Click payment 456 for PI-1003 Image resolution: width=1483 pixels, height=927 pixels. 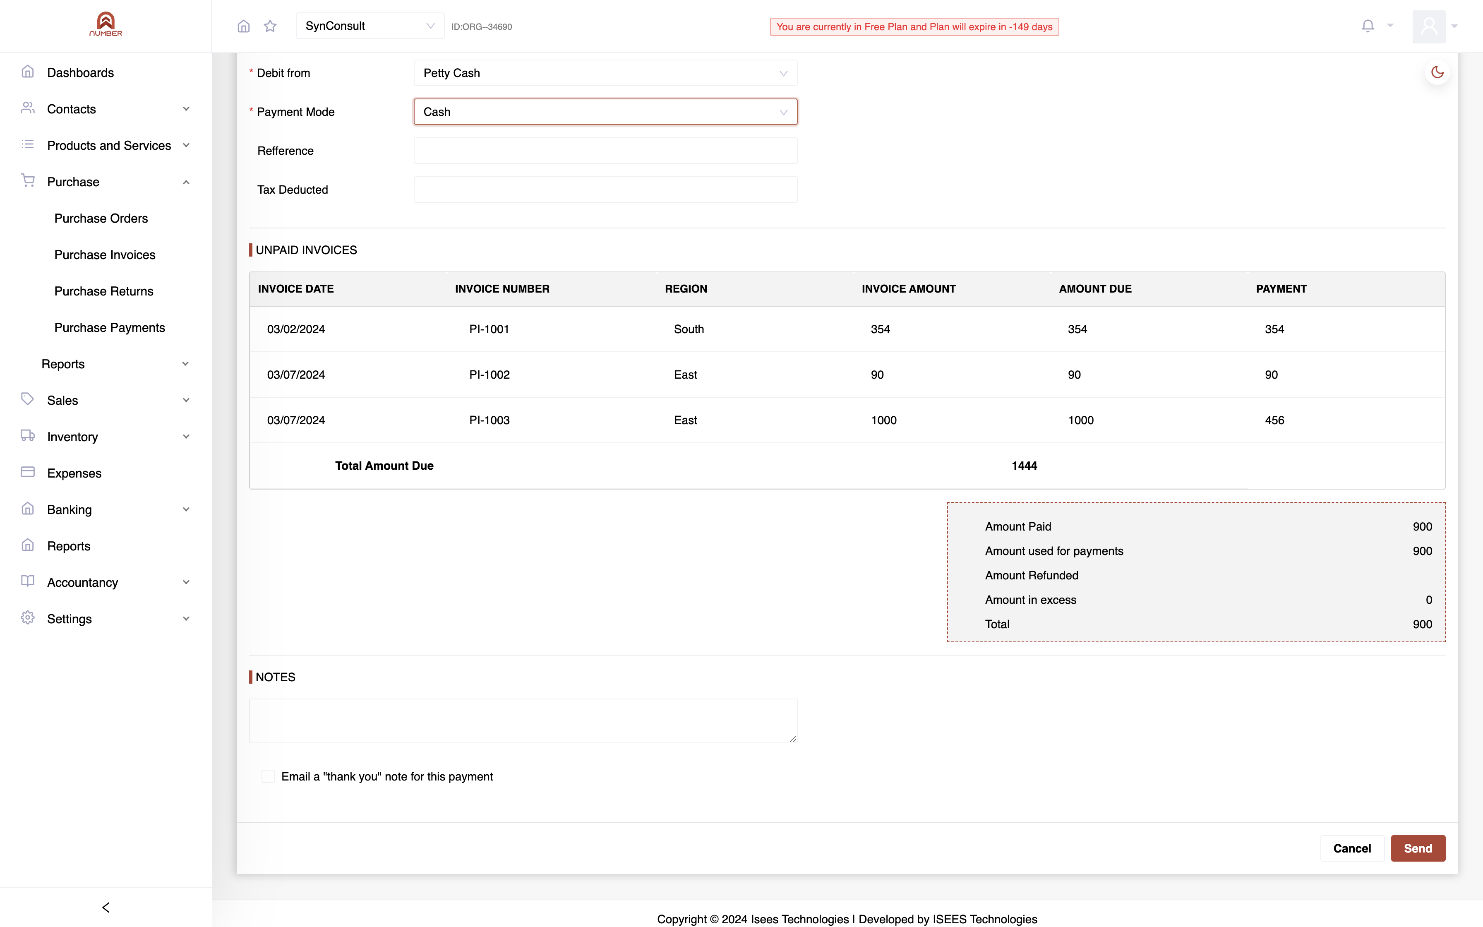click(x=1274, y=420)
